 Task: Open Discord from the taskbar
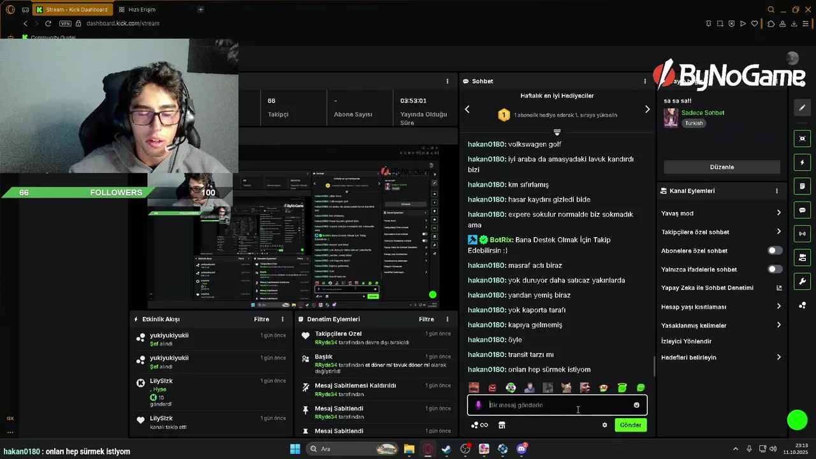tap(521, 449)
